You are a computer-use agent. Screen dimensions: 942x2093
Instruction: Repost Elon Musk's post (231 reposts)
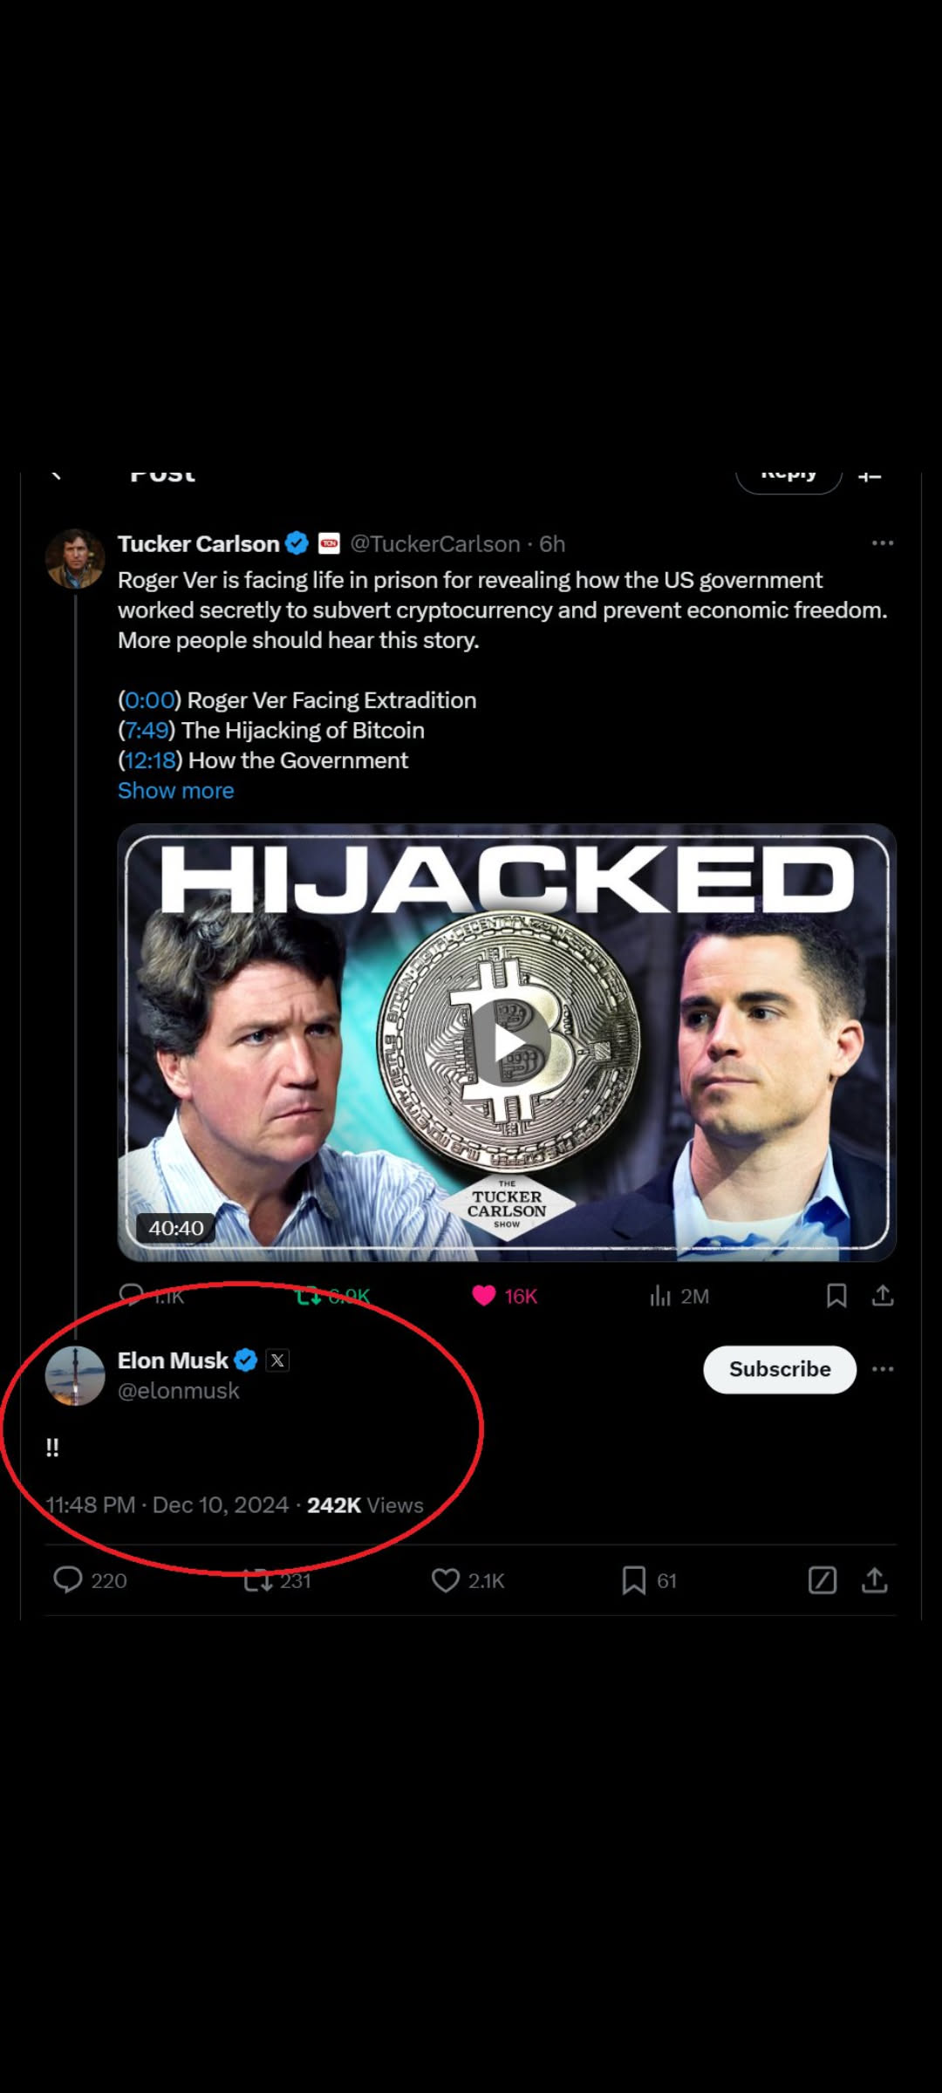[258, 1580]
